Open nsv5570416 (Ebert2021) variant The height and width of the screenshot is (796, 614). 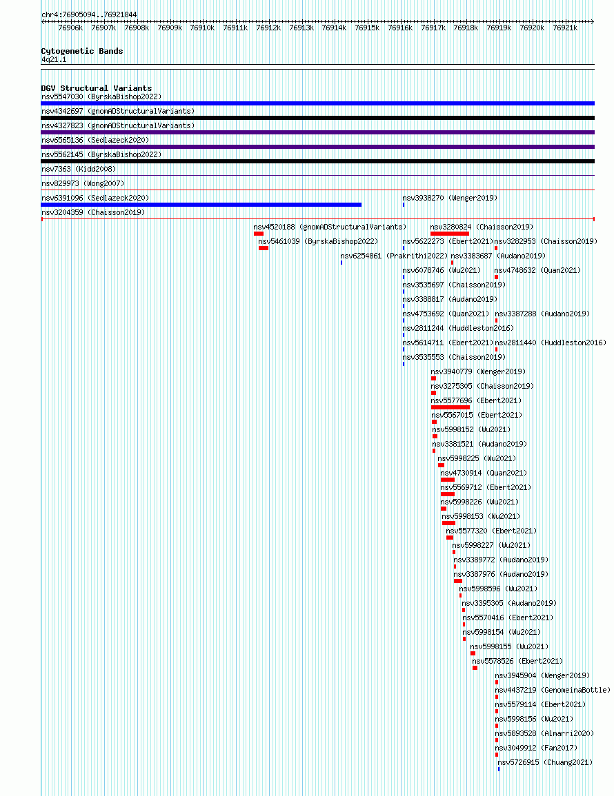(508, 618)
